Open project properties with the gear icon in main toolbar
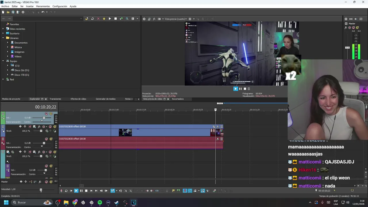This screenshot has height=207, width=368. [23, 12]
